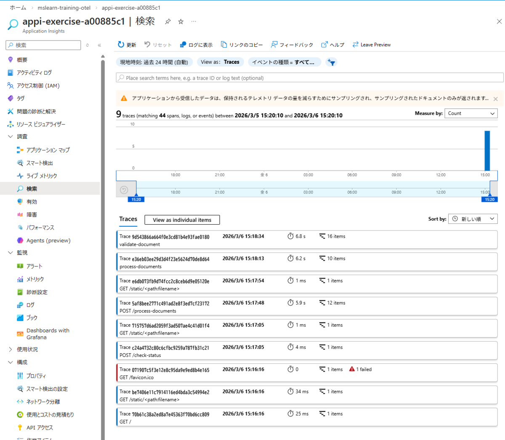Image resolution: width=505 pixels, height=440 pixels.
Task: Open パフォーマンス in sidebar
Action: click(40, 228)
